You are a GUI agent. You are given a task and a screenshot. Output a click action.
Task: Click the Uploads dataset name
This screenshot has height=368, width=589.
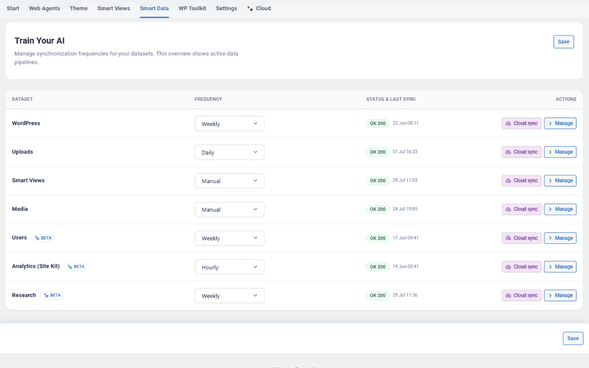[x=22, y=152]
